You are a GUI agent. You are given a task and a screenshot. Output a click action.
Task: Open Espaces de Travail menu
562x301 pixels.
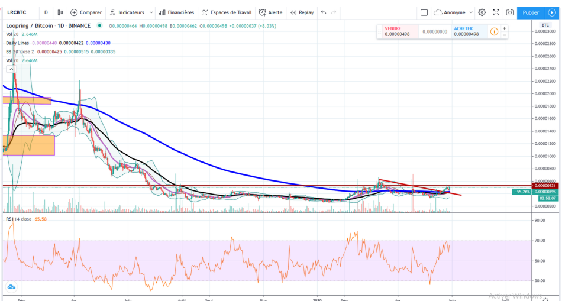(x=227, y=12)
